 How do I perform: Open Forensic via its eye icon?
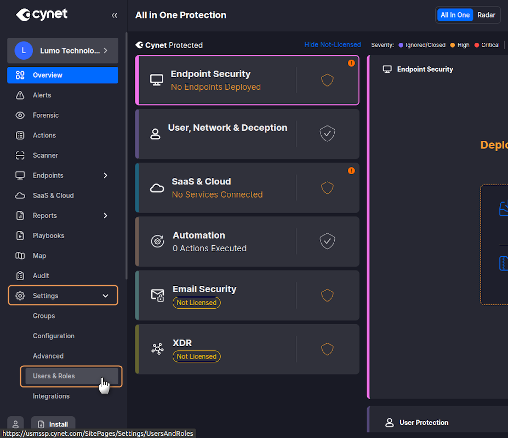[20, 116]
